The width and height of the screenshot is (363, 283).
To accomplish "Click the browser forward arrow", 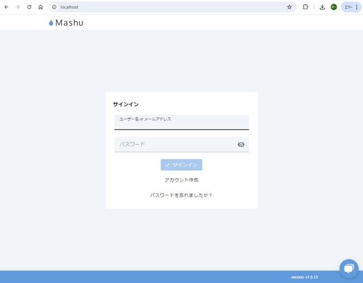I will point(18,7).
